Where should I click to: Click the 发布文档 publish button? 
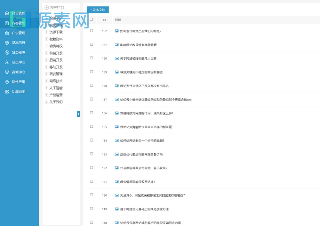pos(98,10)
